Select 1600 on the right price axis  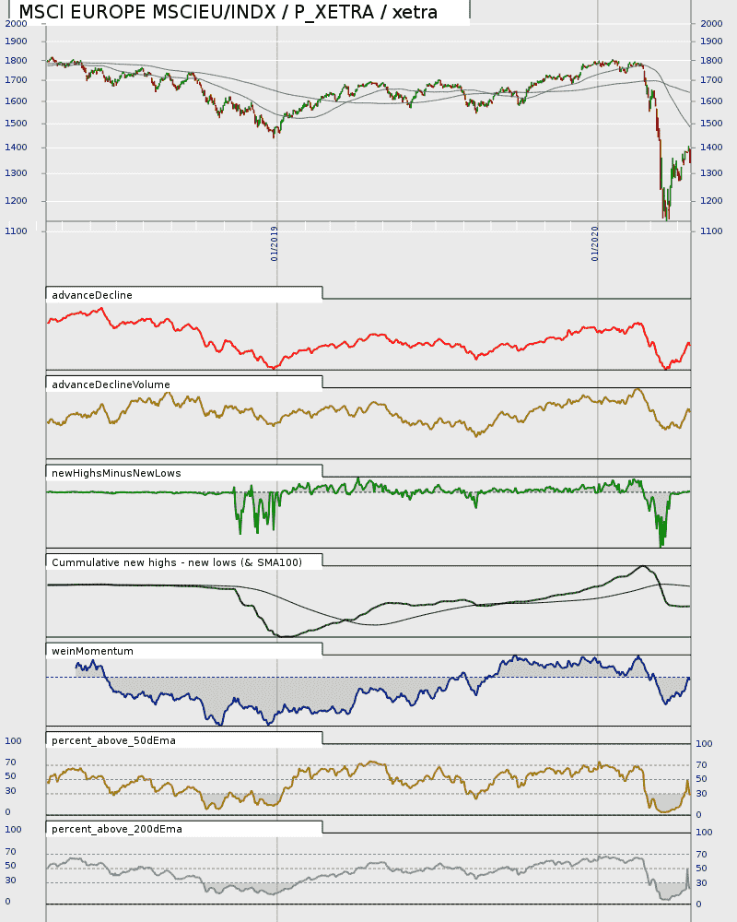(x=711, y=101)
